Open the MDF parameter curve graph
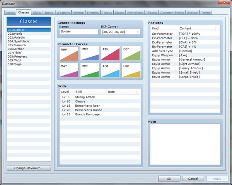 (x=90, y=71)
